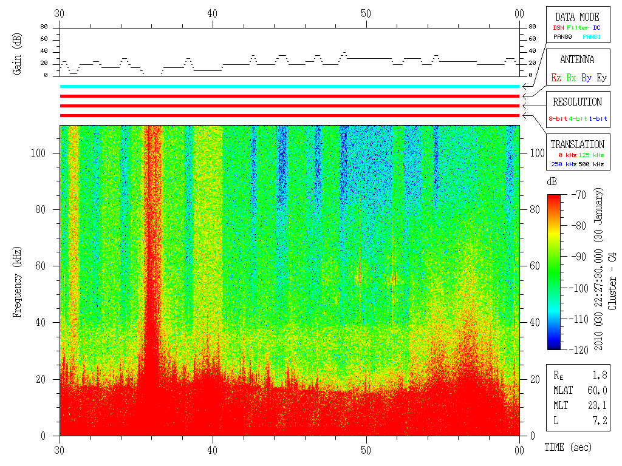The width and height of the screenshot is (622, 466).
Task: Click the MLAT value 60.0 in info box
Action: point(597,390)
